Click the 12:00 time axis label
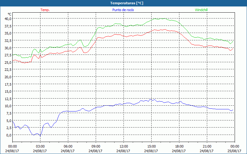Image resolution: width=247 pixels, height=154 pixels. pyautogui.click(x=124, y=147)
